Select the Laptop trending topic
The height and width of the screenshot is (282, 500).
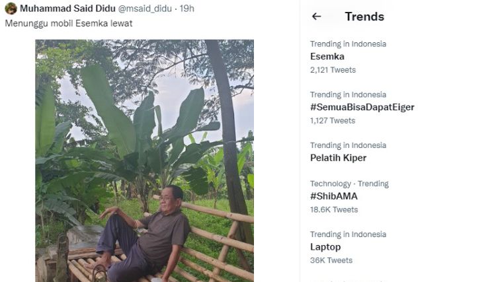click(325, 247)
